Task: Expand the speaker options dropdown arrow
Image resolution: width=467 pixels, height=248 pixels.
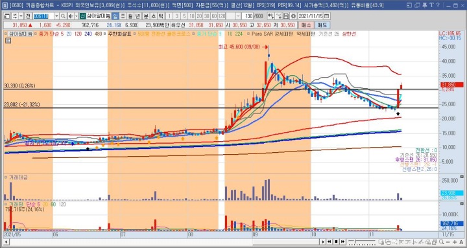Action: click(77, 16)
